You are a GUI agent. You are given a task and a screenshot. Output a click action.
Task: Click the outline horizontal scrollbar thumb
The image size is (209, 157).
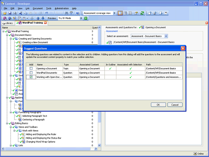48,148
